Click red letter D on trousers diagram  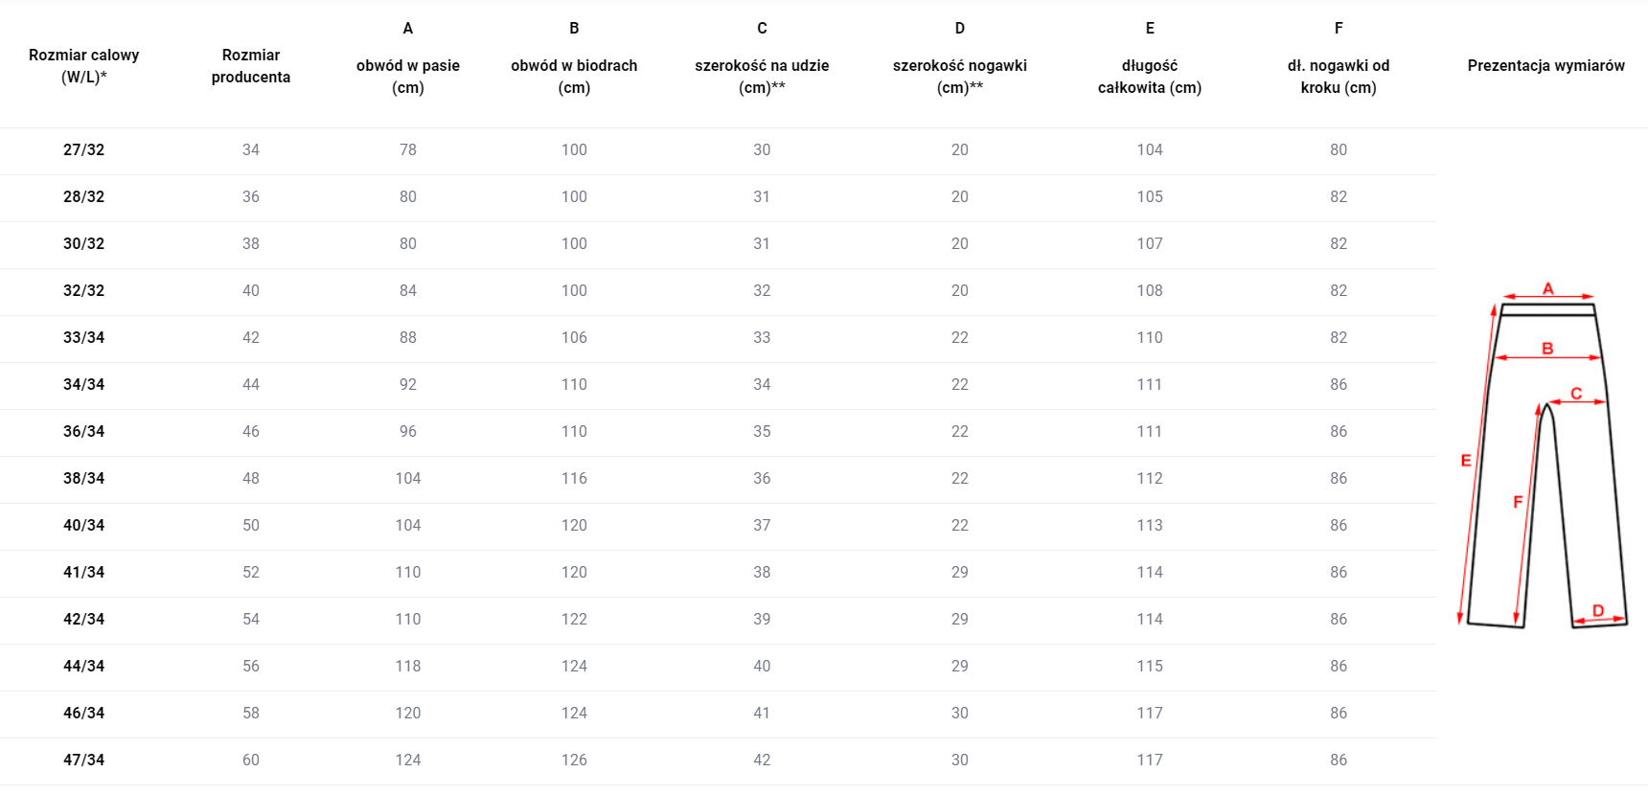coord(1598,611)
